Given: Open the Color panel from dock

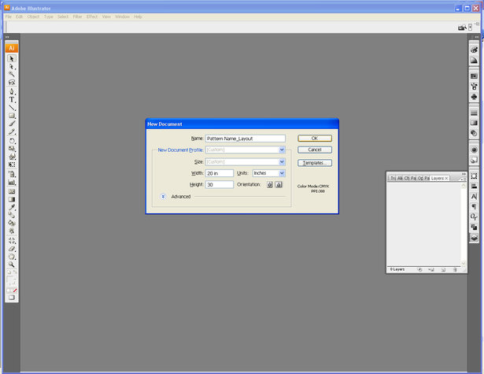Looking at the screenshot, I should click(x=474, y=50).
